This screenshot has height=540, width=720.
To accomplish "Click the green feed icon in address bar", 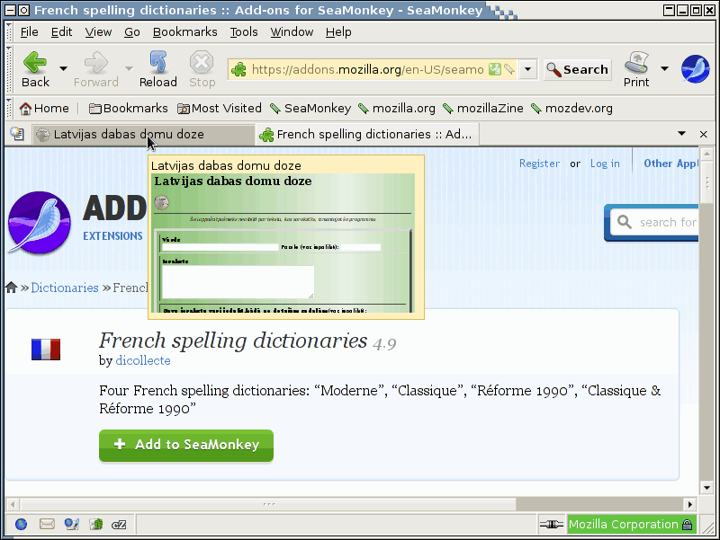I will click(494, 69).
